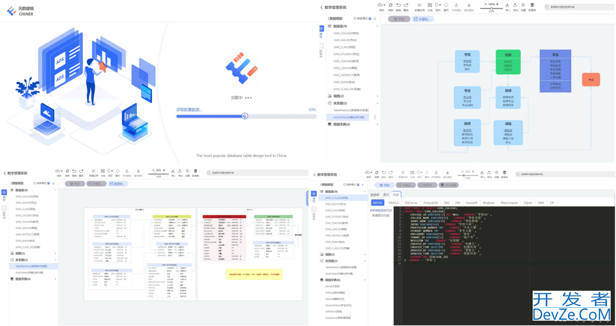This screenshot has height=326, width=616.
Task: Click 新建索引代码 in the code side list
Action: pos(381,215)
